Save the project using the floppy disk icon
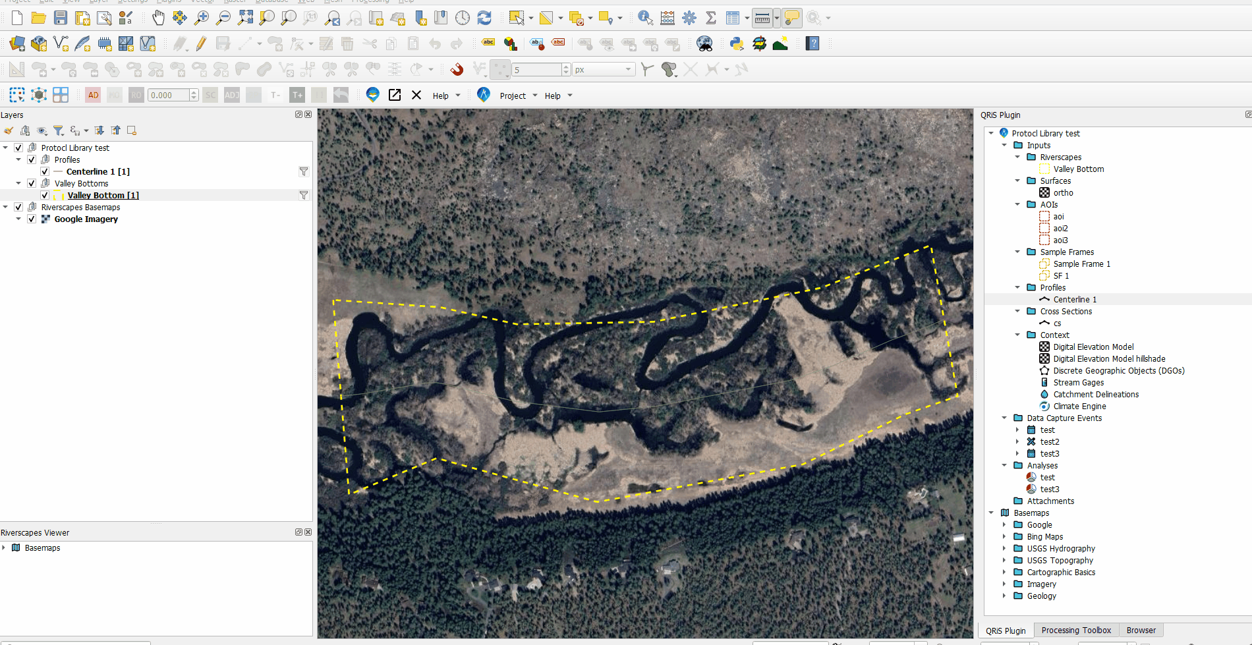Image resolution: width=1252 pixels, height=645 pixels. (61, 18)
